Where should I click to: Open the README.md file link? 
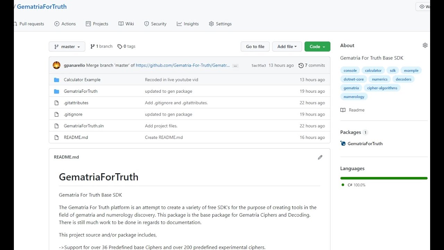tap(76, 137)
